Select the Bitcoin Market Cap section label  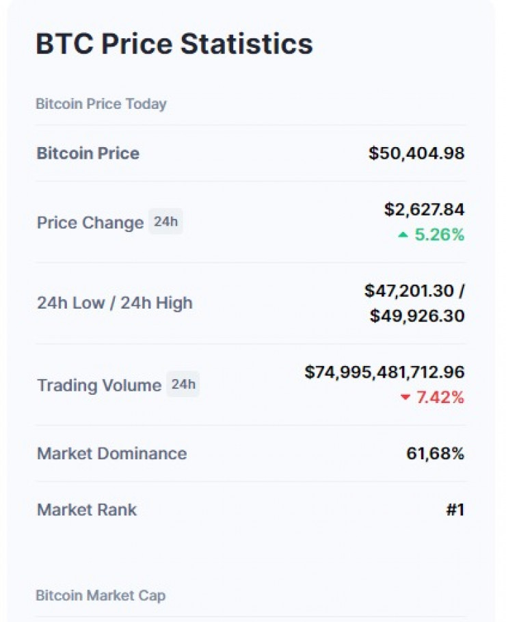pyautogui.click(x=101, y=595)
